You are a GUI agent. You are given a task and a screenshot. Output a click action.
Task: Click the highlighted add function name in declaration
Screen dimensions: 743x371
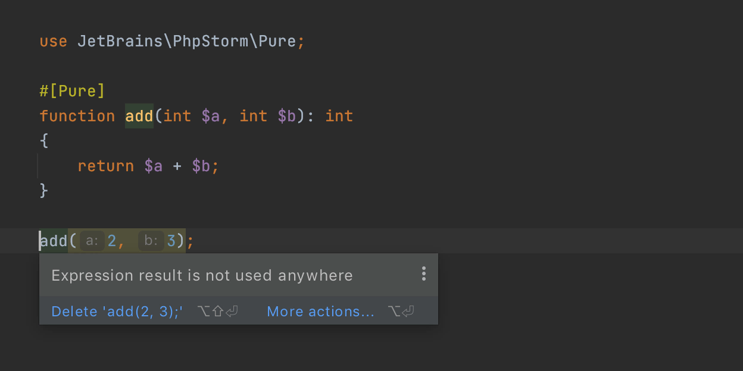click(139, 116)
